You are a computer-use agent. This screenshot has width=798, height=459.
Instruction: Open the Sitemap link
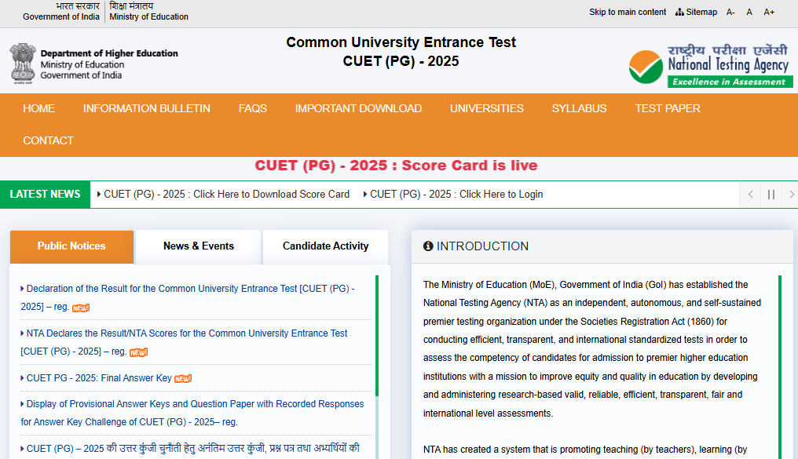[696, 12]
